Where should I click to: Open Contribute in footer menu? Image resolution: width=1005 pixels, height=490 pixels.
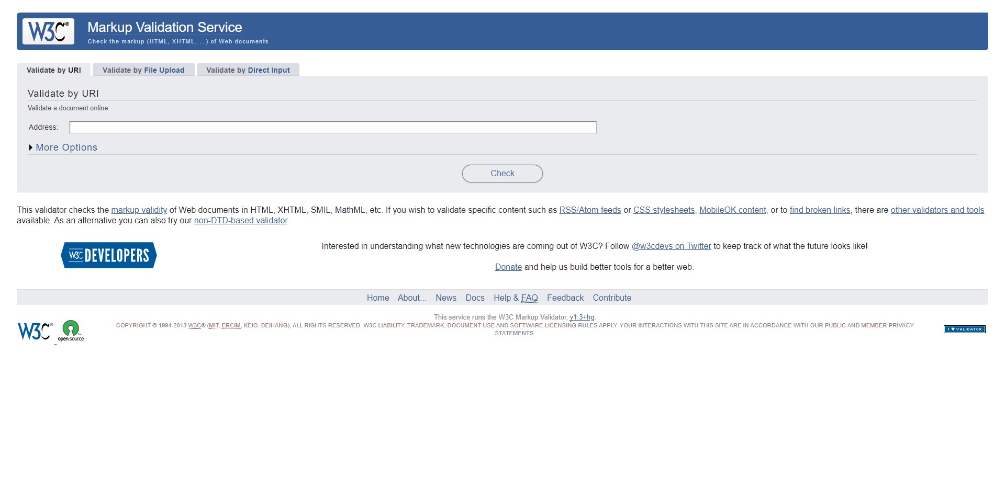(612, 298)
